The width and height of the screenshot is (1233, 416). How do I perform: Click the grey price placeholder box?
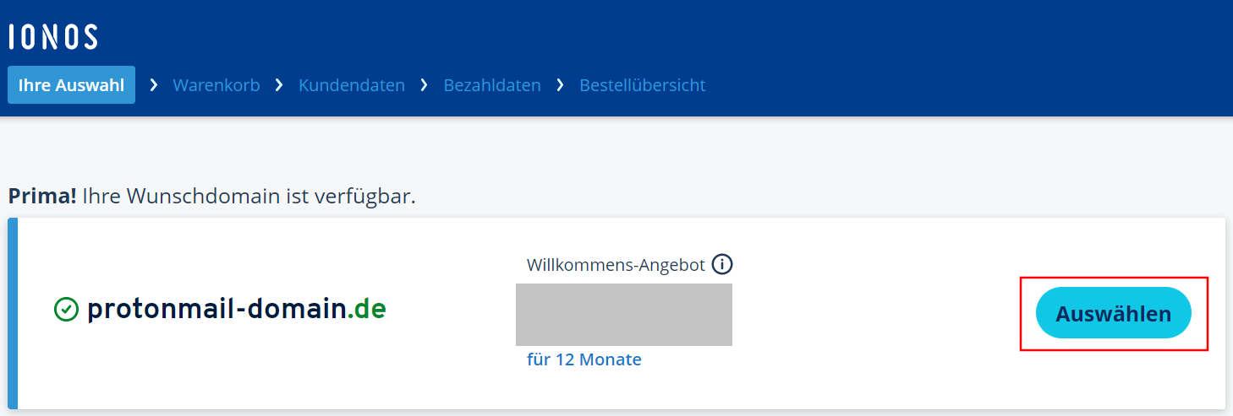tap(624, 315)
